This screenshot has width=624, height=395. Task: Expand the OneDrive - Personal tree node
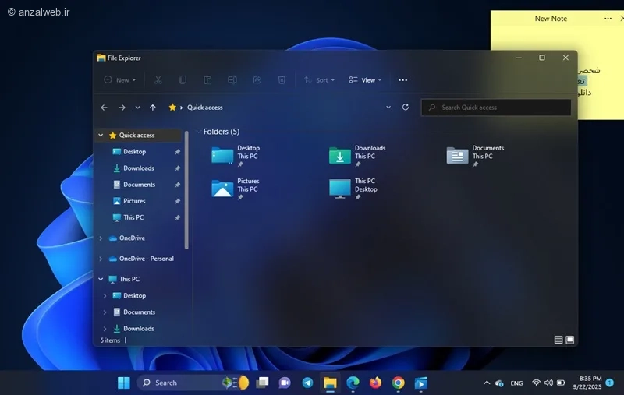[x=101, y=259]
